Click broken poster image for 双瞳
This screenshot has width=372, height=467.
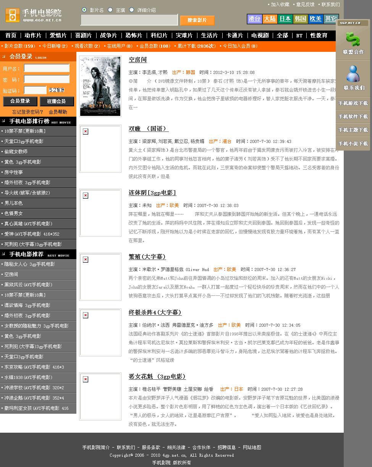[x=100, y=148]
